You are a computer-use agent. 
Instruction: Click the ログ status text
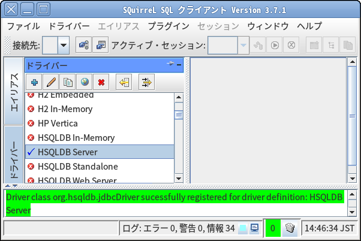pos(179,228)
